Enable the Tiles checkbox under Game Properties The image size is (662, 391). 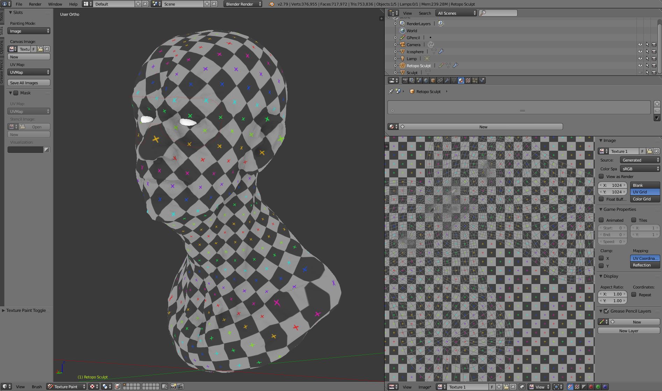(x=634, y=220)
